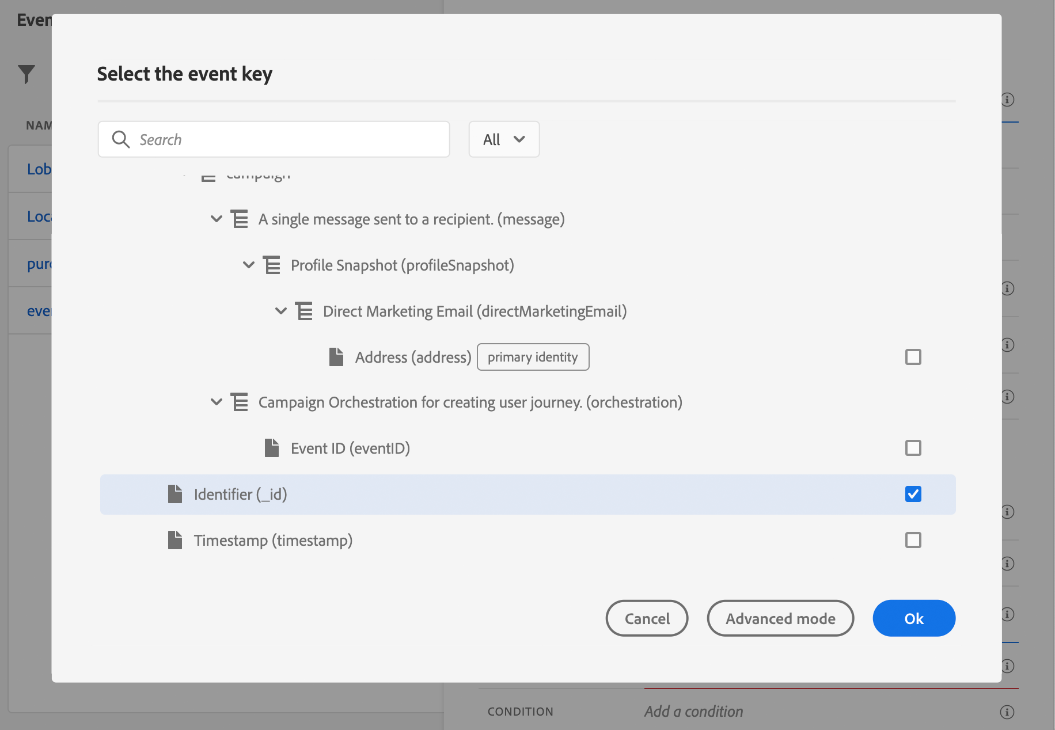Screen dimensions: 1055x730
Task: Click the Cancel button
Action: pyautogui.click(x=647, y=618)
